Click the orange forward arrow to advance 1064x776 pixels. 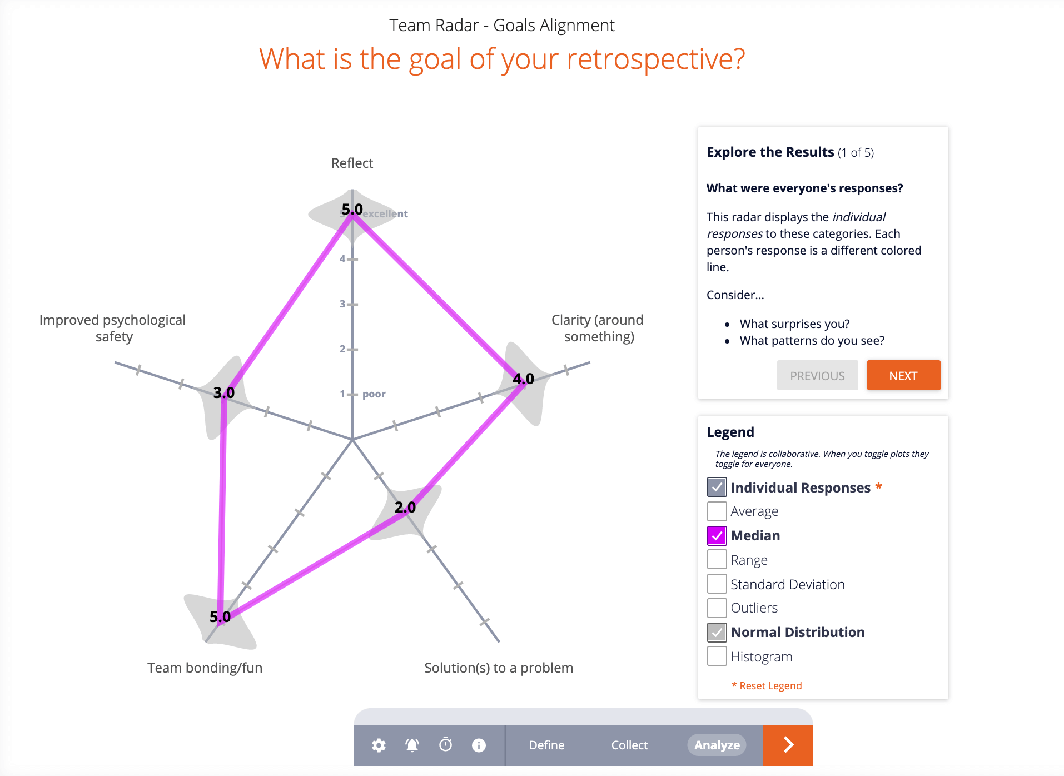pos(787,745)
